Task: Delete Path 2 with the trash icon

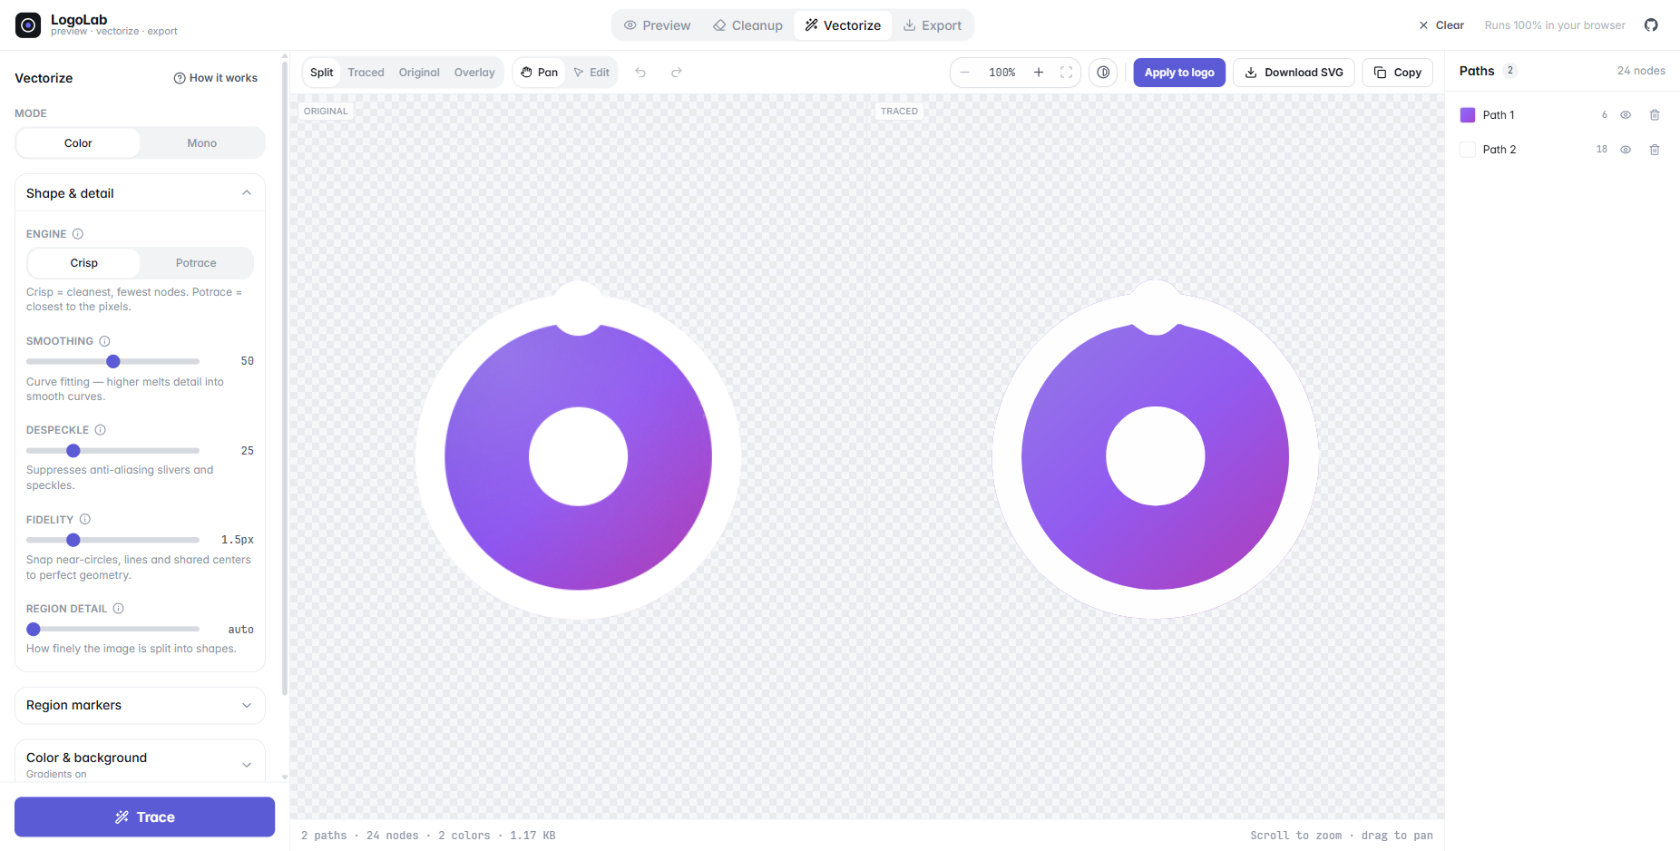Action: (x=1655, y=150)
